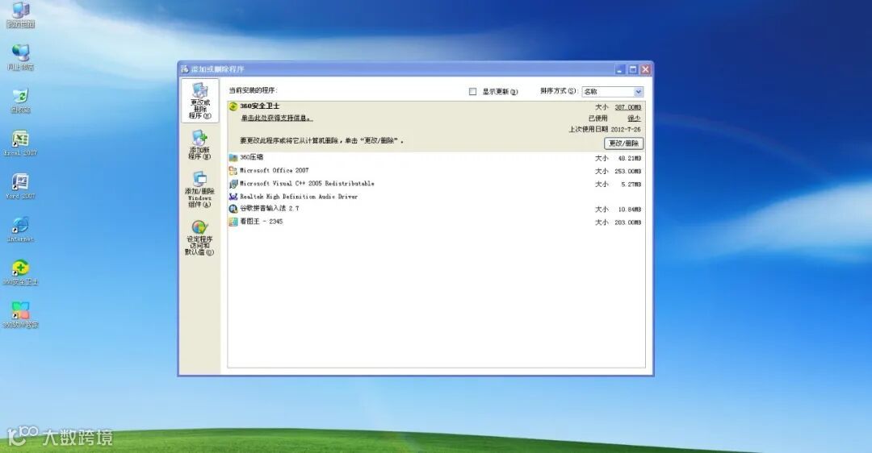
Task: Click the 10.84MB size value
Action: pos(630,210)
